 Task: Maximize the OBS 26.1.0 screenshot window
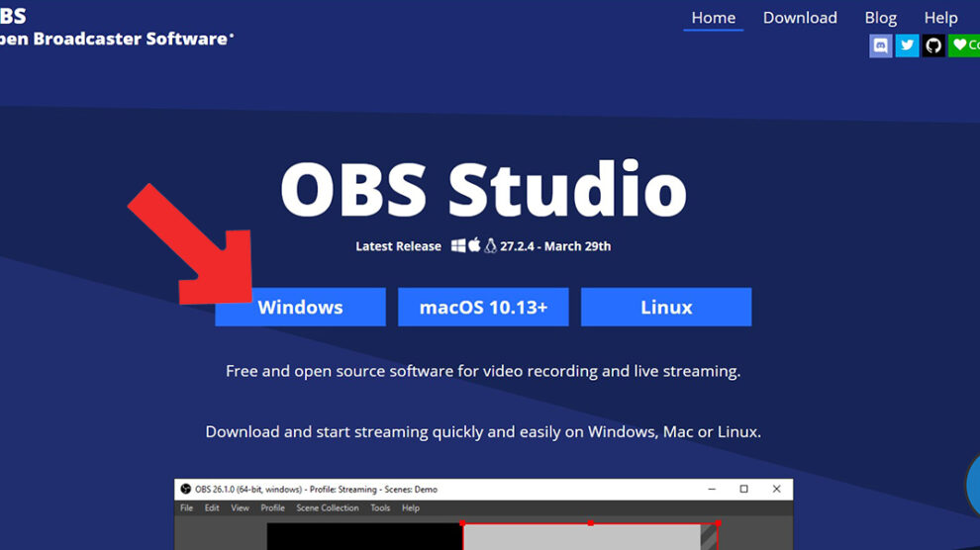click(743, 489)
